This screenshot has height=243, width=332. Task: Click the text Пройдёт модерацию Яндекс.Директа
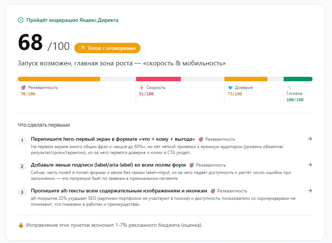coord(72,20)
